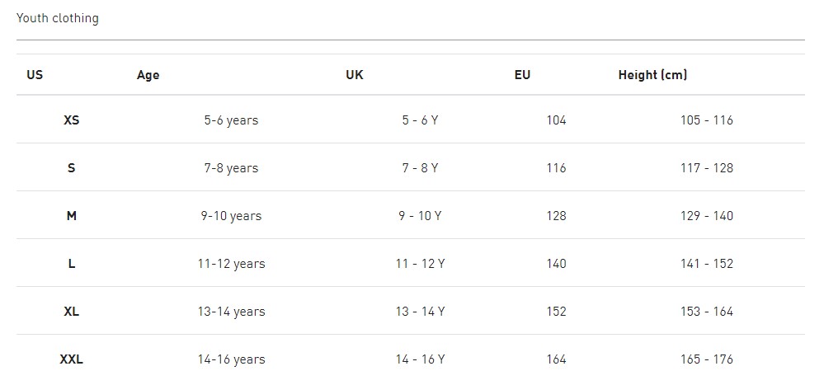Select the XXL size row label
824x385 pixels.
[72, 359]
